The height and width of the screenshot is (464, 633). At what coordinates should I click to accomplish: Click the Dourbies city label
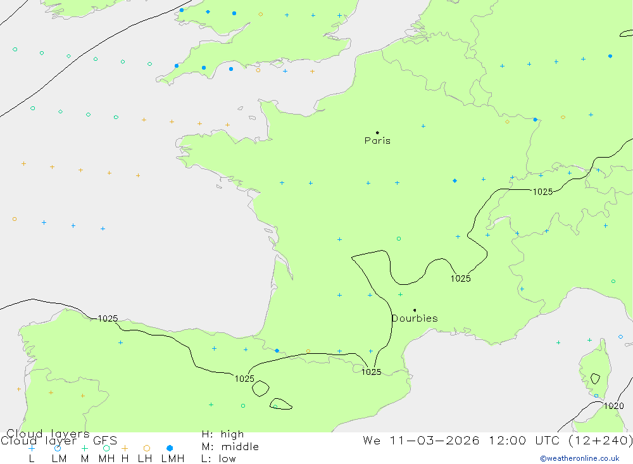[415, 318]
